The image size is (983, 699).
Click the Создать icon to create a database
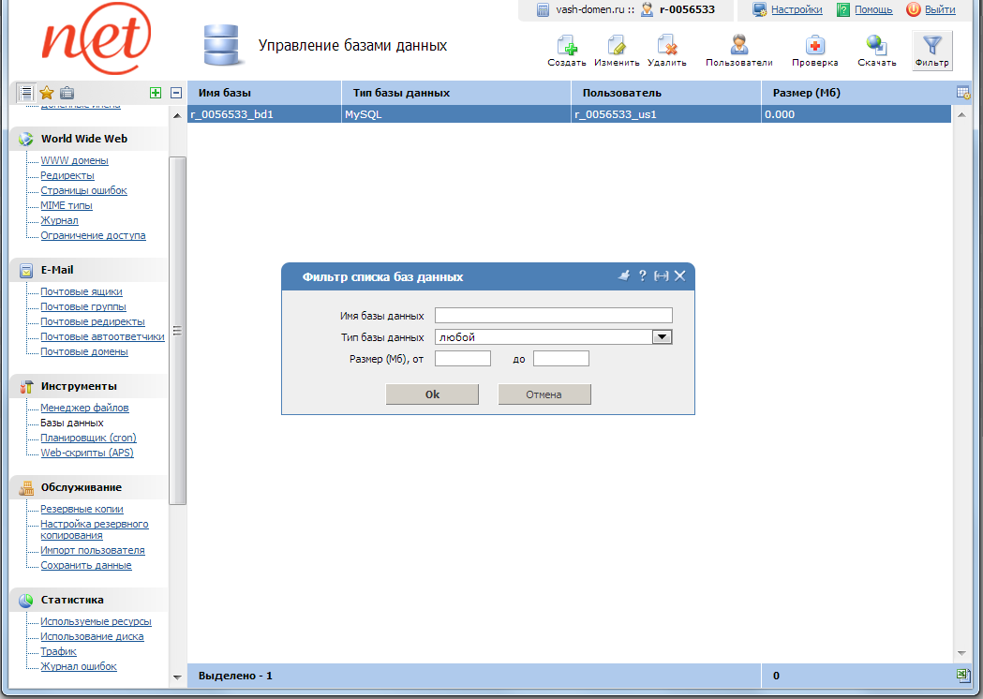click(x=565, y=45)
